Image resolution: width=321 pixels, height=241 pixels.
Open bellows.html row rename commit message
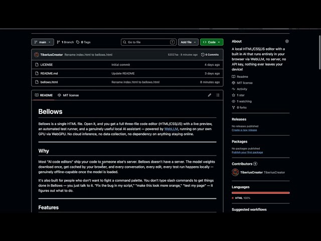135,82
